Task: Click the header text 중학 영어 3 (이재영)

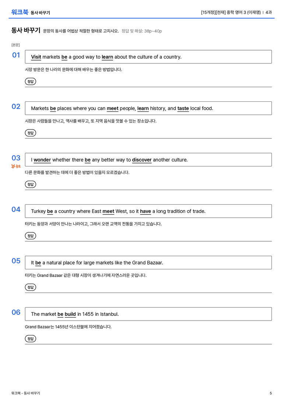Action: point(244,12)
